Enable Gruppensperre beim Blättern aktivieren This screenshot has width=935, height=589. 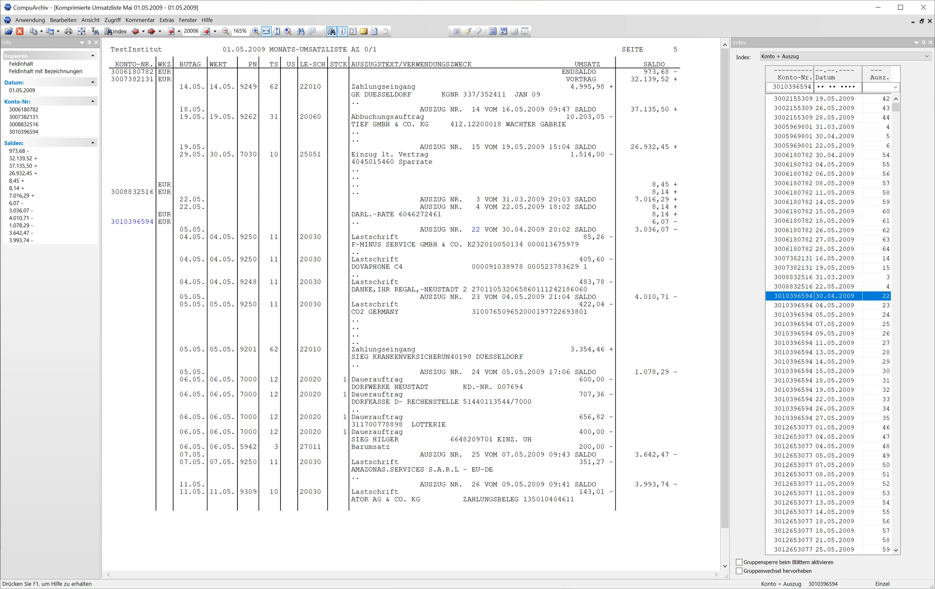(x=739, y=562)
